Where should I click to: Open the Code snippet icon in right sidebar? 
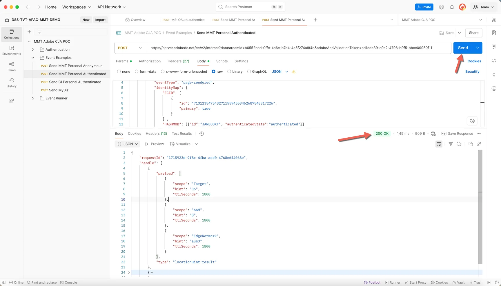click(494, 61)
